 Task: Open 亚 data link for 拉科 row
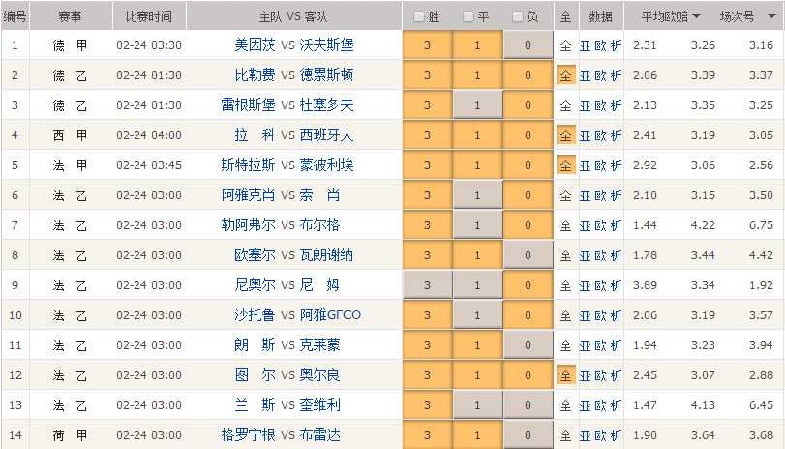(586, 135)
